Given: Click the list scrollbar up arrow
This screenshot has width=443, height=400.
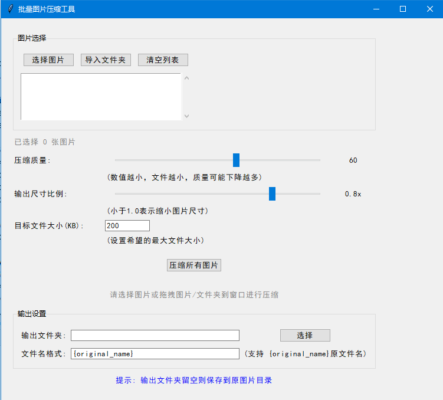Looking at the screenshot, I should point(187,78).
